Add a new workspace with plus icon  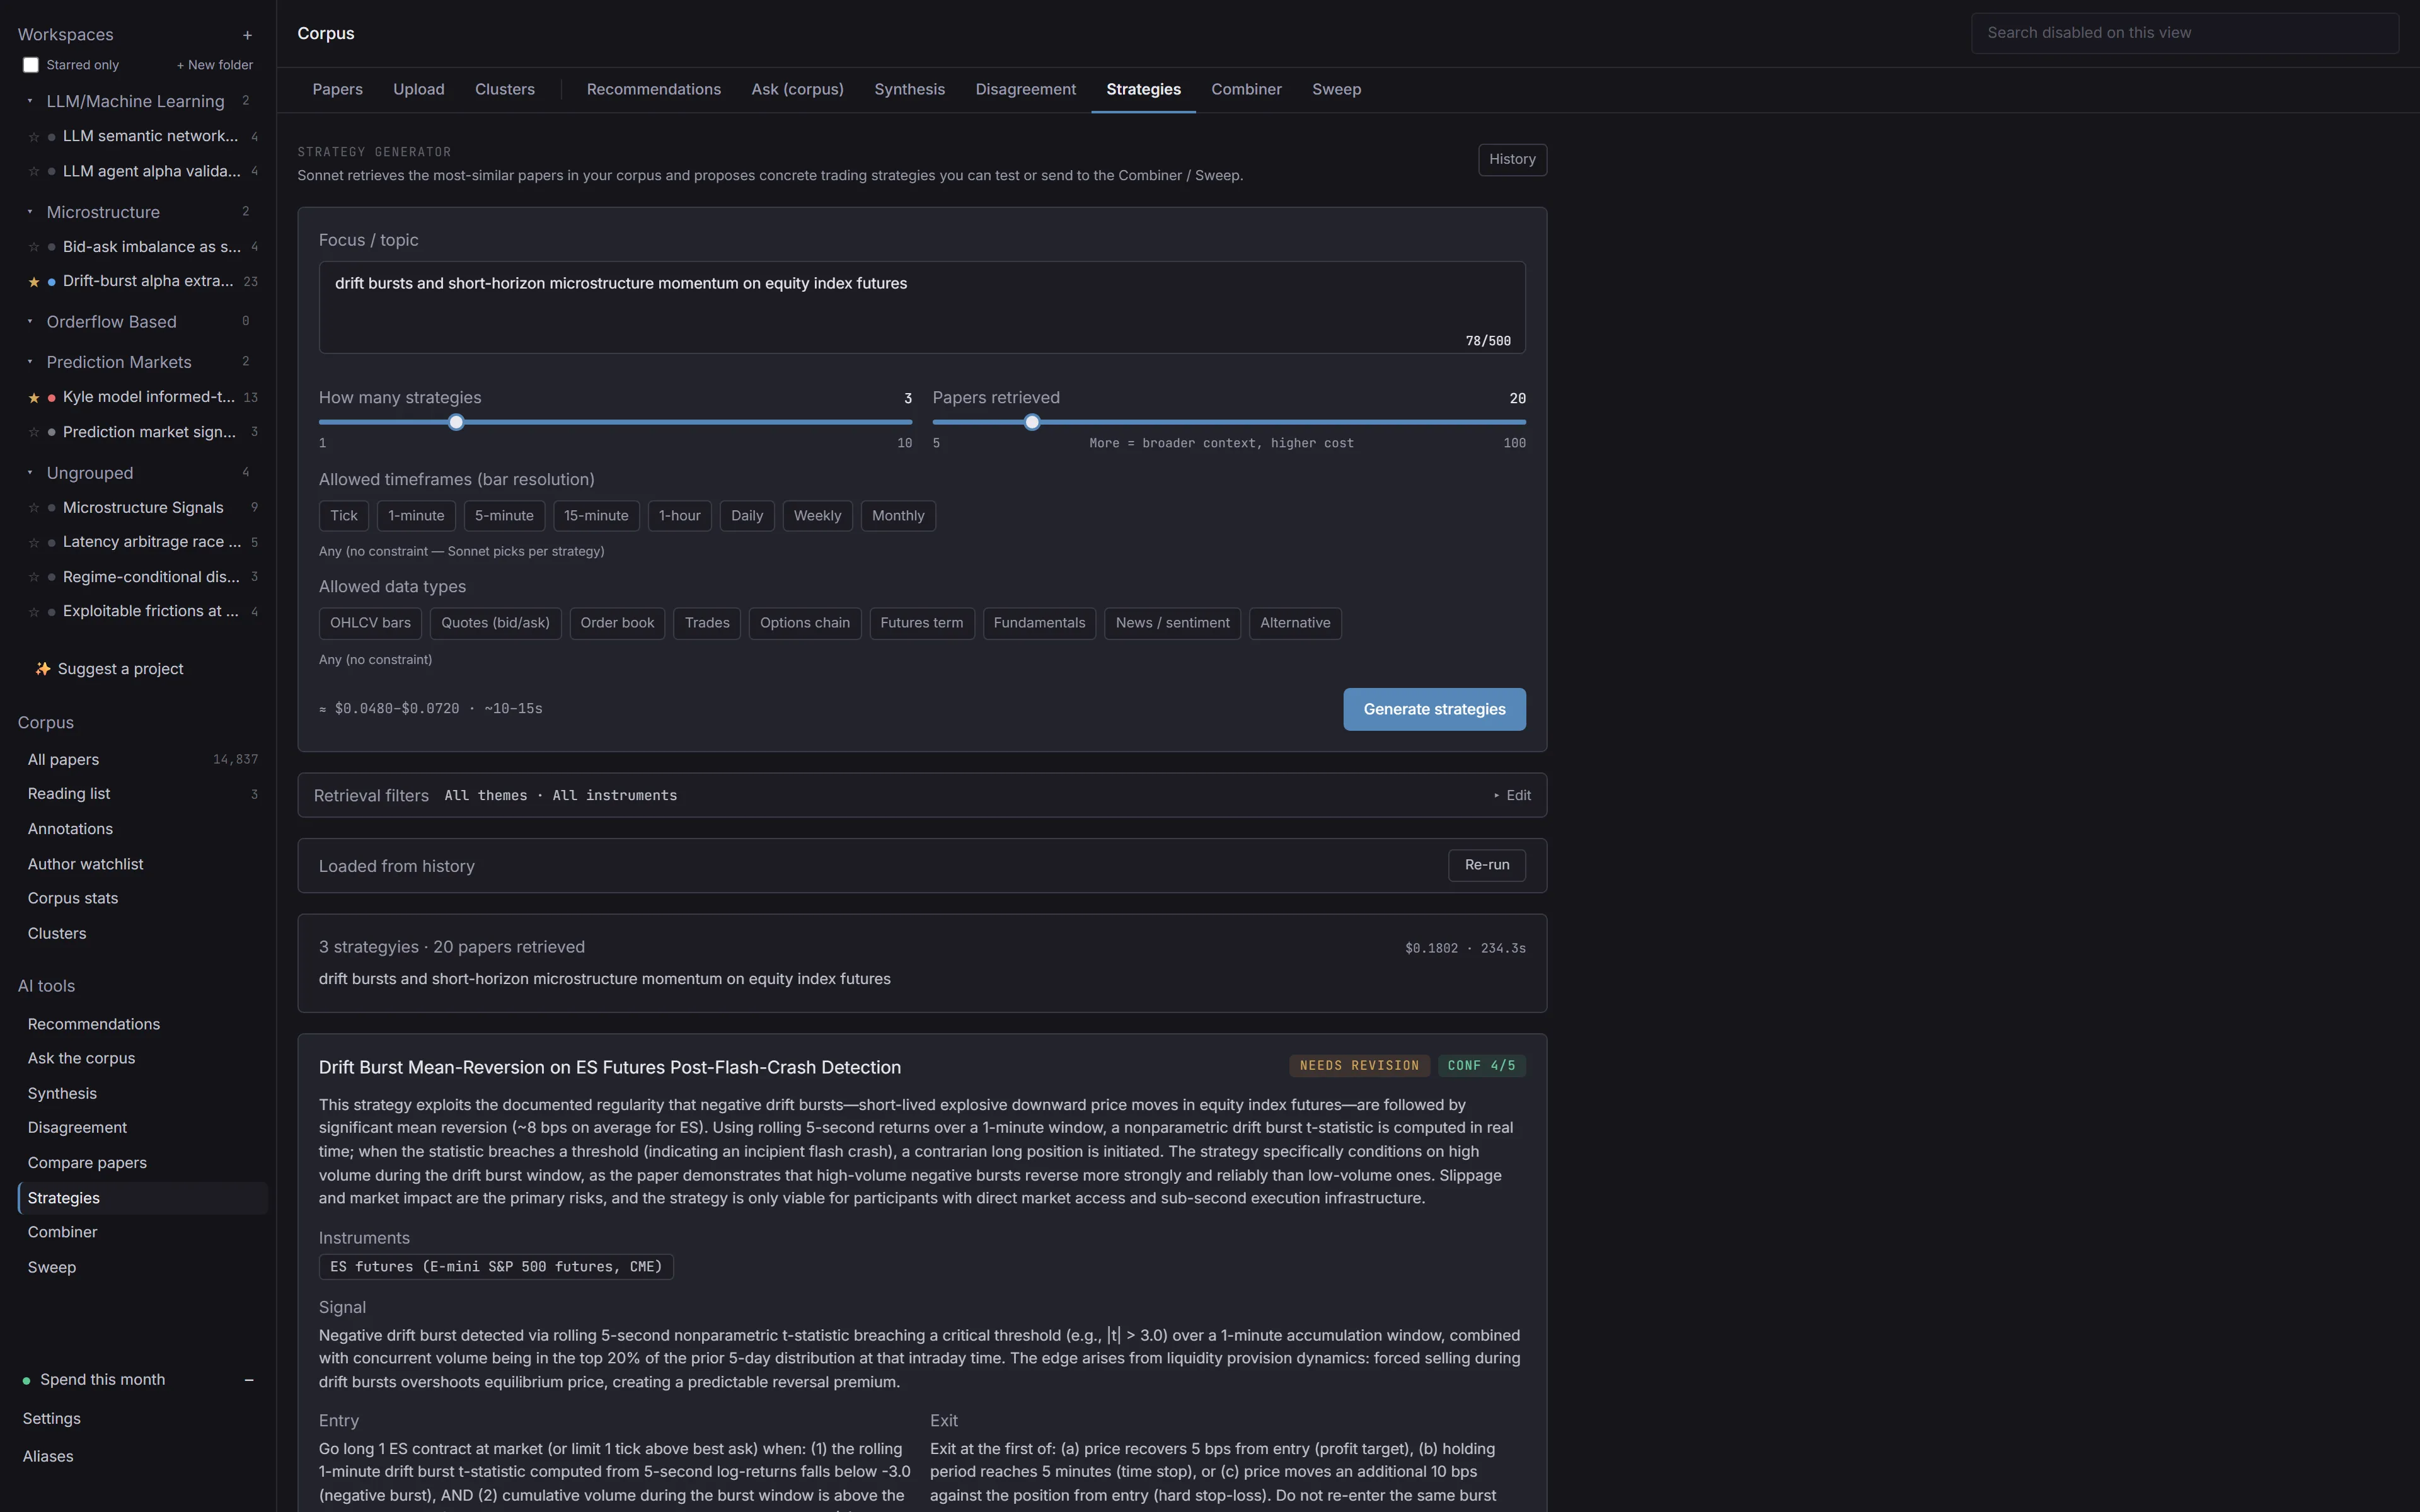point(247,35)
